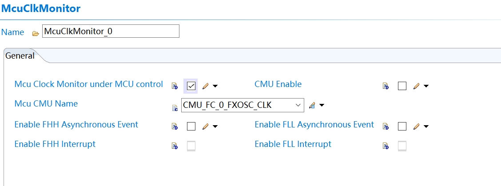
Task: Click pencil icon beside Mcu Clock Monitor checkbox
Action: pos(205,86)
